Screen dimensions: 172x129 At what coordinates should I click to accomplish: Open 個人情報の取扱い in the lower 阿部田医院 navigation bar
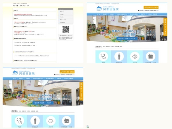pyautogui.click(x=50, y=79)
